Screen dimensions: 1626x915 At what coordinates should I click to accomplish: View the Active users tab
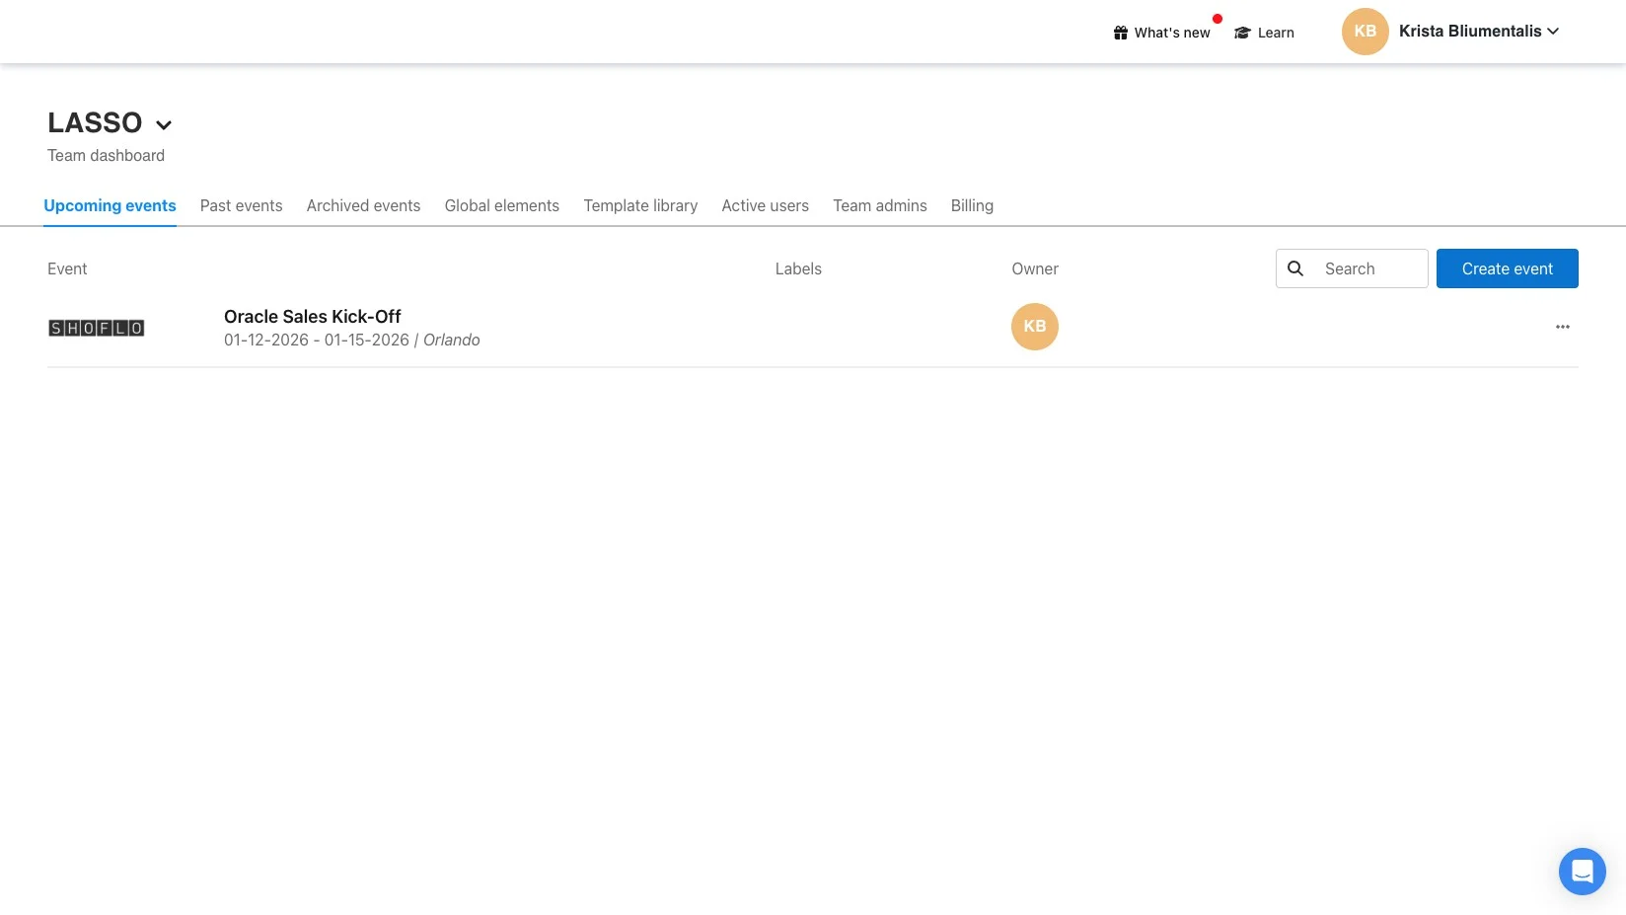(765, 205)
